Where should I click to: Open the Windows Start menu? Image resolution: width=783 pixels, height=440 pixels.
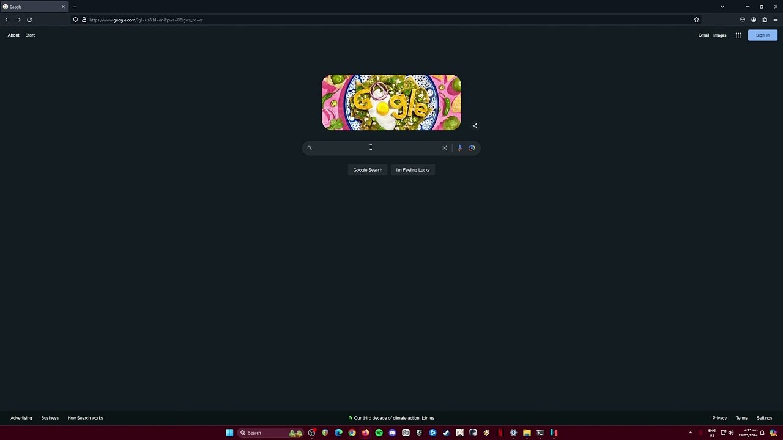(x=229, y=433)
